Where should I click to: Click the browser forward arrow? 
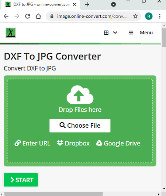coord(17,16)
